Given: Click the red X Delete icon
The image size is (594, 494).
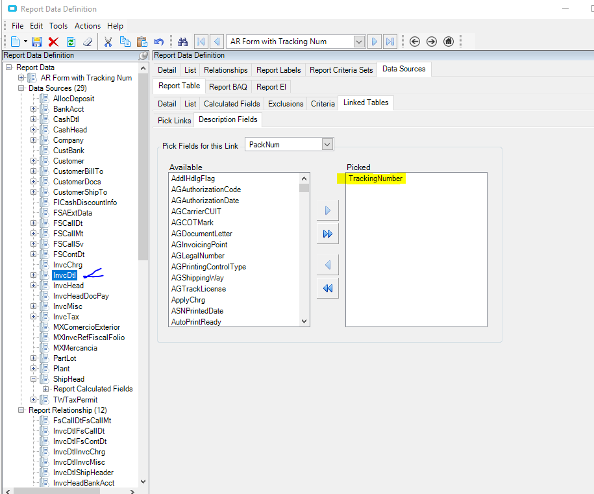Looking at the screenshot, I should click(54, 42).
